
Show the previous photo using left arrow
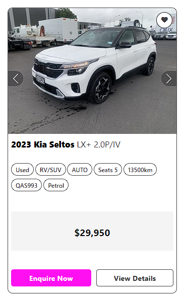coord(16,79)
